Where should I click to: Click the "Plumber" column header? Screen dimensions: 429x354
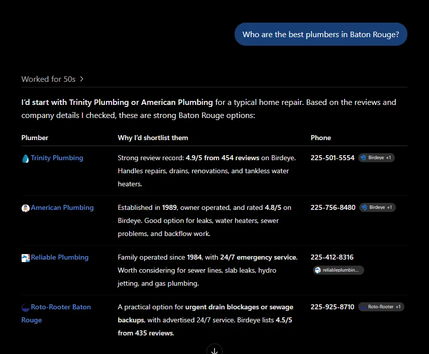(x=35, y=138)
